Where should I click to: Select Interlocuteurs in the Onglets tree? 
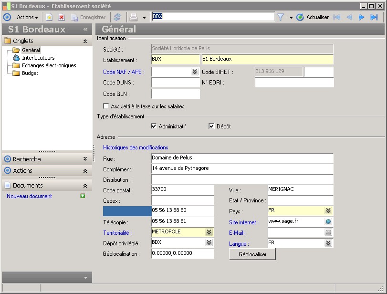pyautogui.click(x=38, y=58)
